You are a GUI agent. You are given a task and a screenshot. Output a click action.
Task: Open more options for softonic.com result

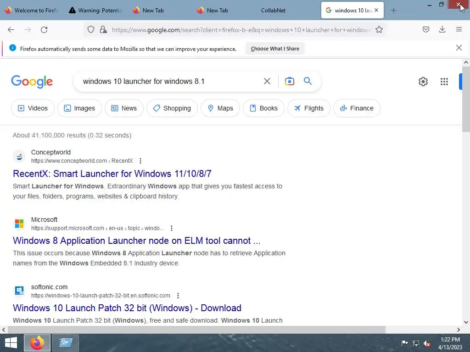pos(178,296)
